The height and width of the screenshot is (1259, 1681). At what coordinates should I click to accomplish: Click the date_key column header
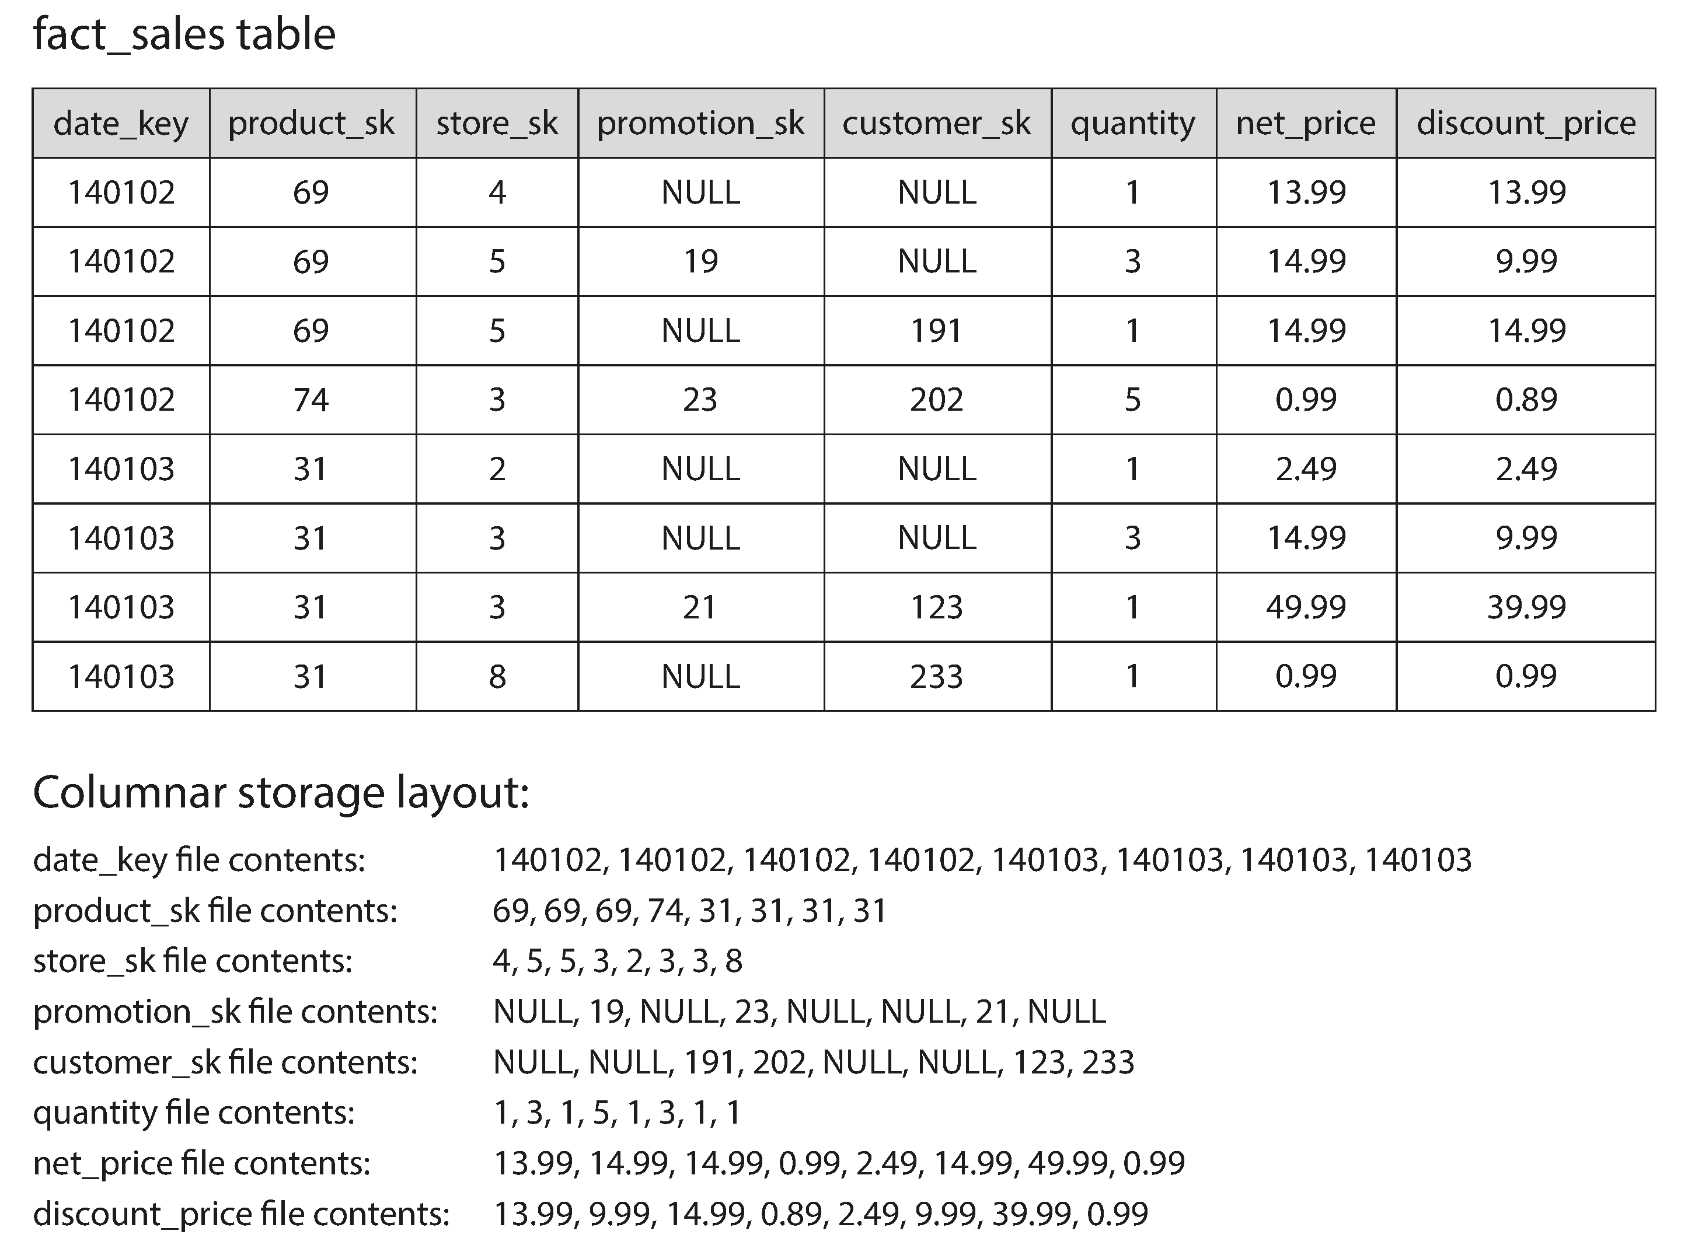tap(121, 123)
